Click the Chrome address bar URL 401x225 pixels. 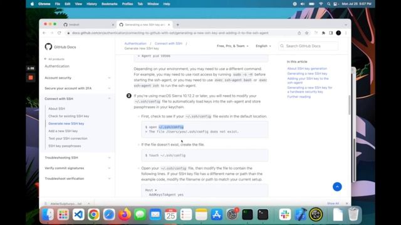pos(170,33)
